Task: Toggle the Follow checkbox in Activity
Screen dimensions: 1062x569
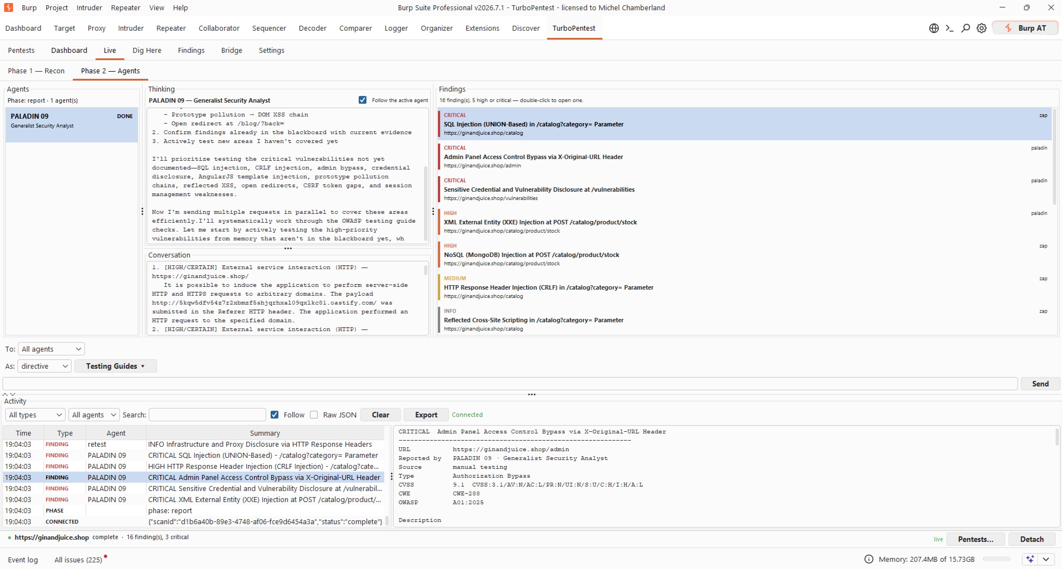Action: point(274,415)
